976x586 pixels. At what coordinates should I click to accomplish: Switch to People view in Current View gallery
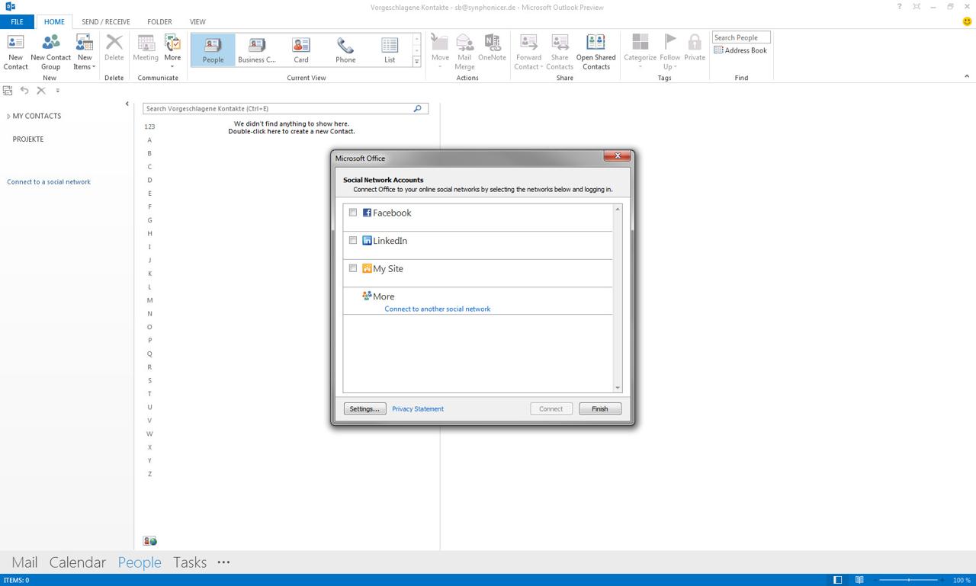point(213,50)
